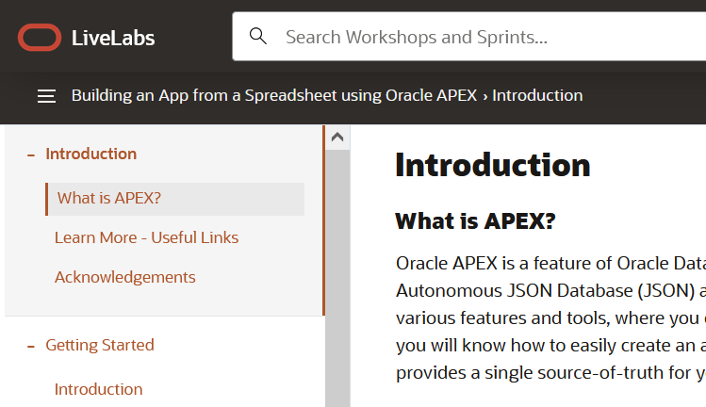706x407 pixels.
Task: Collapse the Introduction section with its minus icon
Action: (31, 155)
